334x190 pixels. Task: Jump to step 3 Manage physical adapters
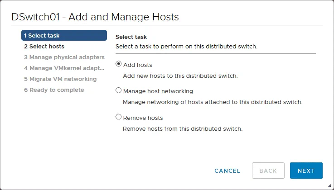point(64,57)
